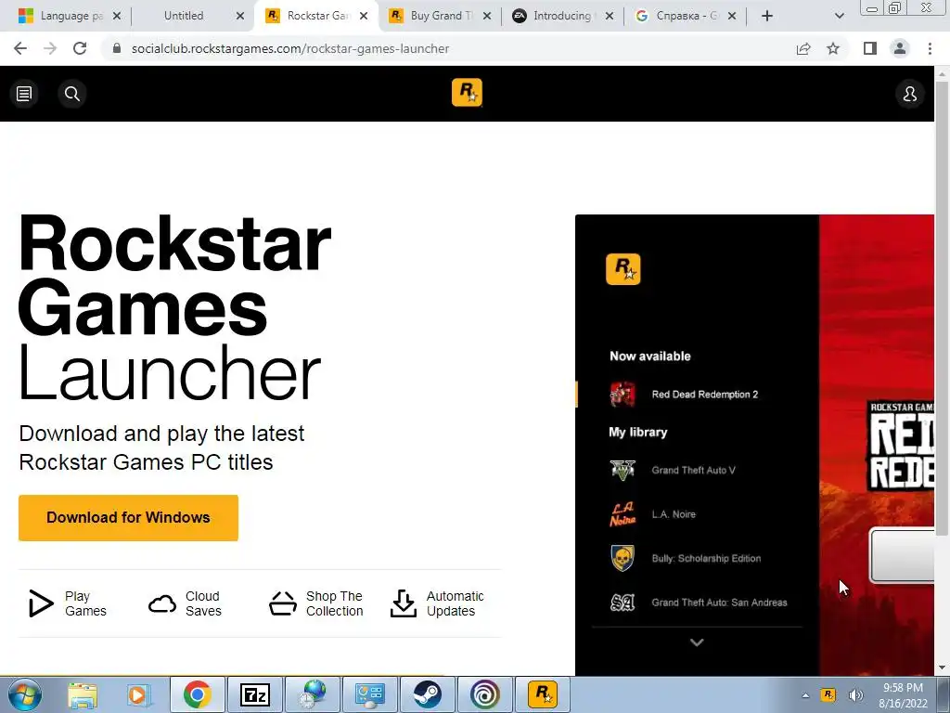Open a new tab with plus button
The image size is (950, 713).
pos(767,16)
